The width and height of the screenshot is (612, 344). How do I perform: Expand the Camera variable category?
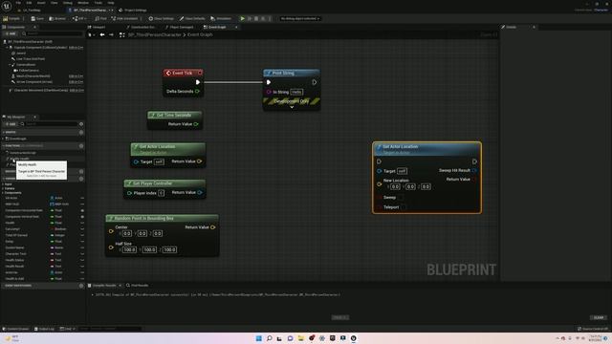3,188
